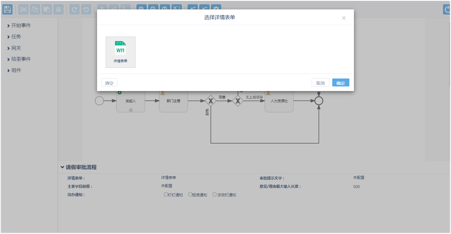Click the undo arrow icon
This screenshot has height=234, width=451.
[86, 10]
